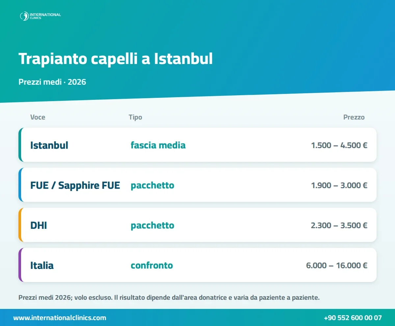
Task: Click the price "1.900 – 3.000 €"
Action: 339,185
